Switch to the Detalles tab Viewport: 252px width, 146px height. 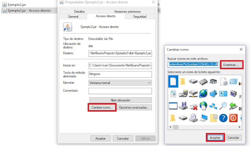point(80,11)
